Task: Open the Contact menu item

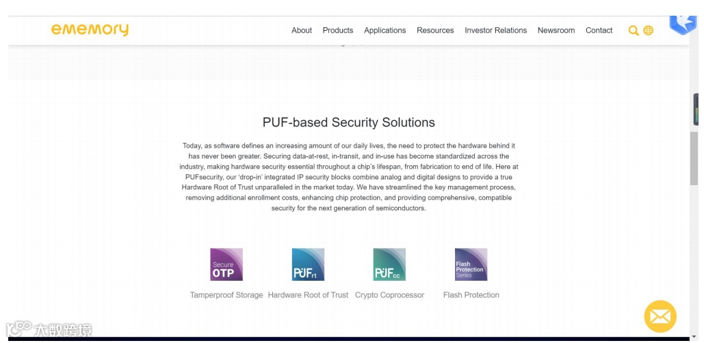Action: 599,31
